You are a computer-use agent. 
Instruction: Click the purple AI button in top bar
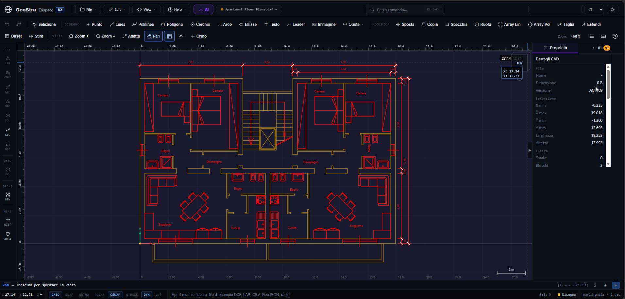coord(204,9)
